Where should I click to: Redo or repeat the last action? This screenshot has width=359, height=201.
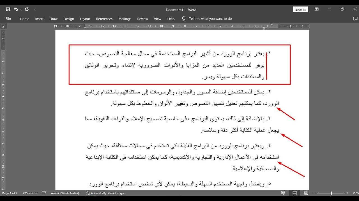click(x=27, y=9)
